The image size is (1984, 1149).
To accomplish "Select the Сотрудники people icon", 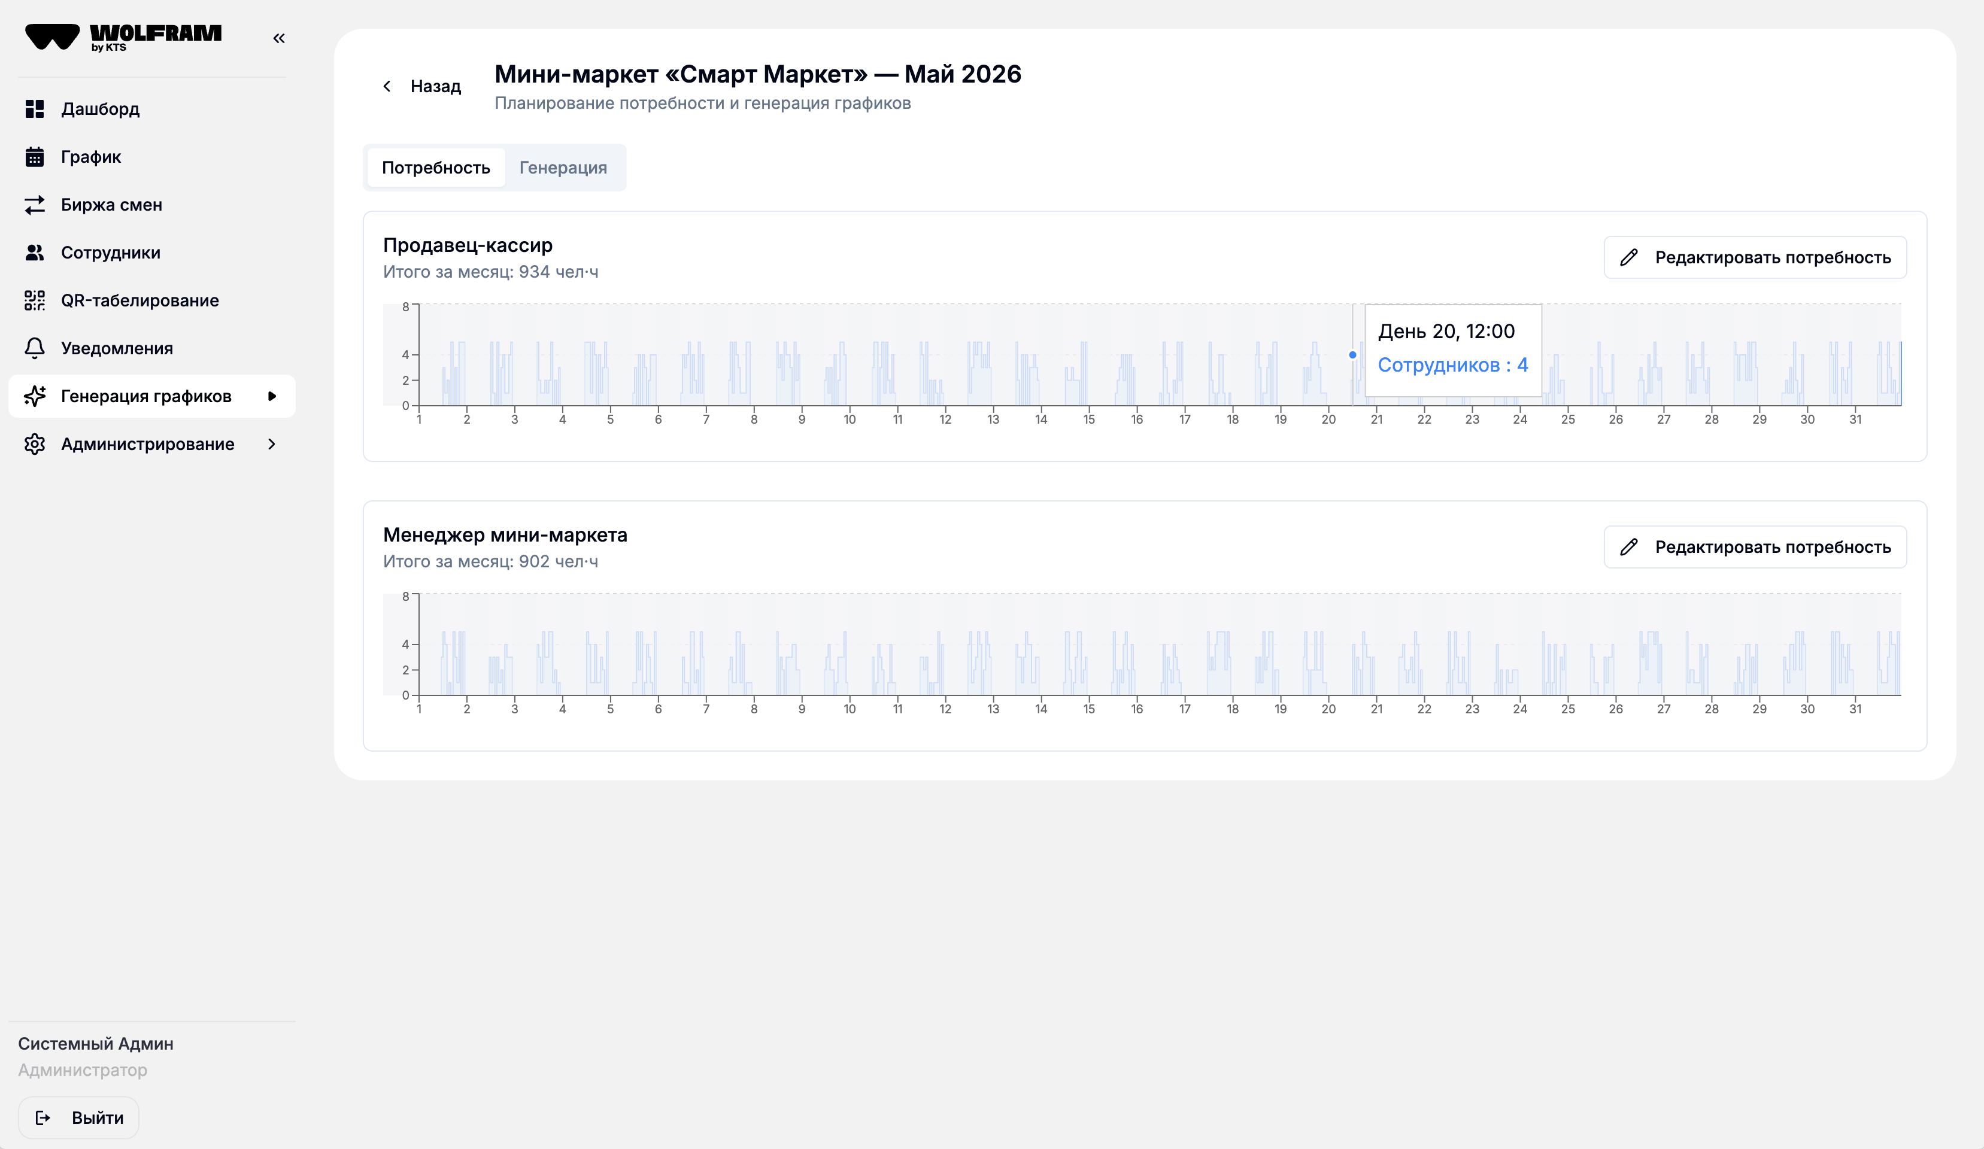I will click(x=35, y=253).
